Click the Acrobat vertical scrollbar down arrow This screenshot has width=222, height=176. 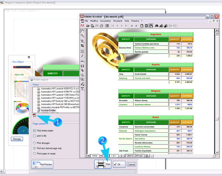click(217, 152)
